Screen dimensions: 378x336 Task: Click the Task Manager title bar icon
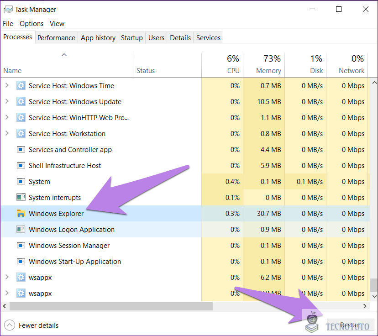[8, 10]
